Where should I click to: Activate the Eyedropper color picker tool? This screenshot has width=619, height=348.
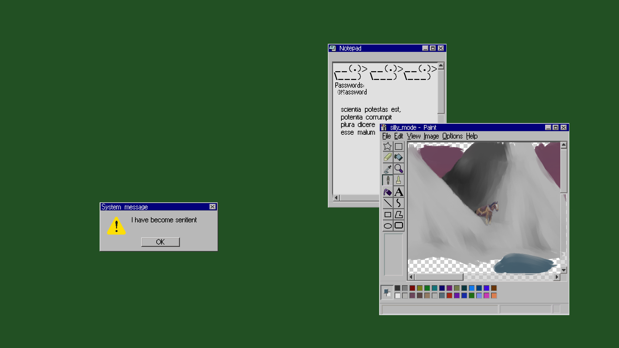388,169
